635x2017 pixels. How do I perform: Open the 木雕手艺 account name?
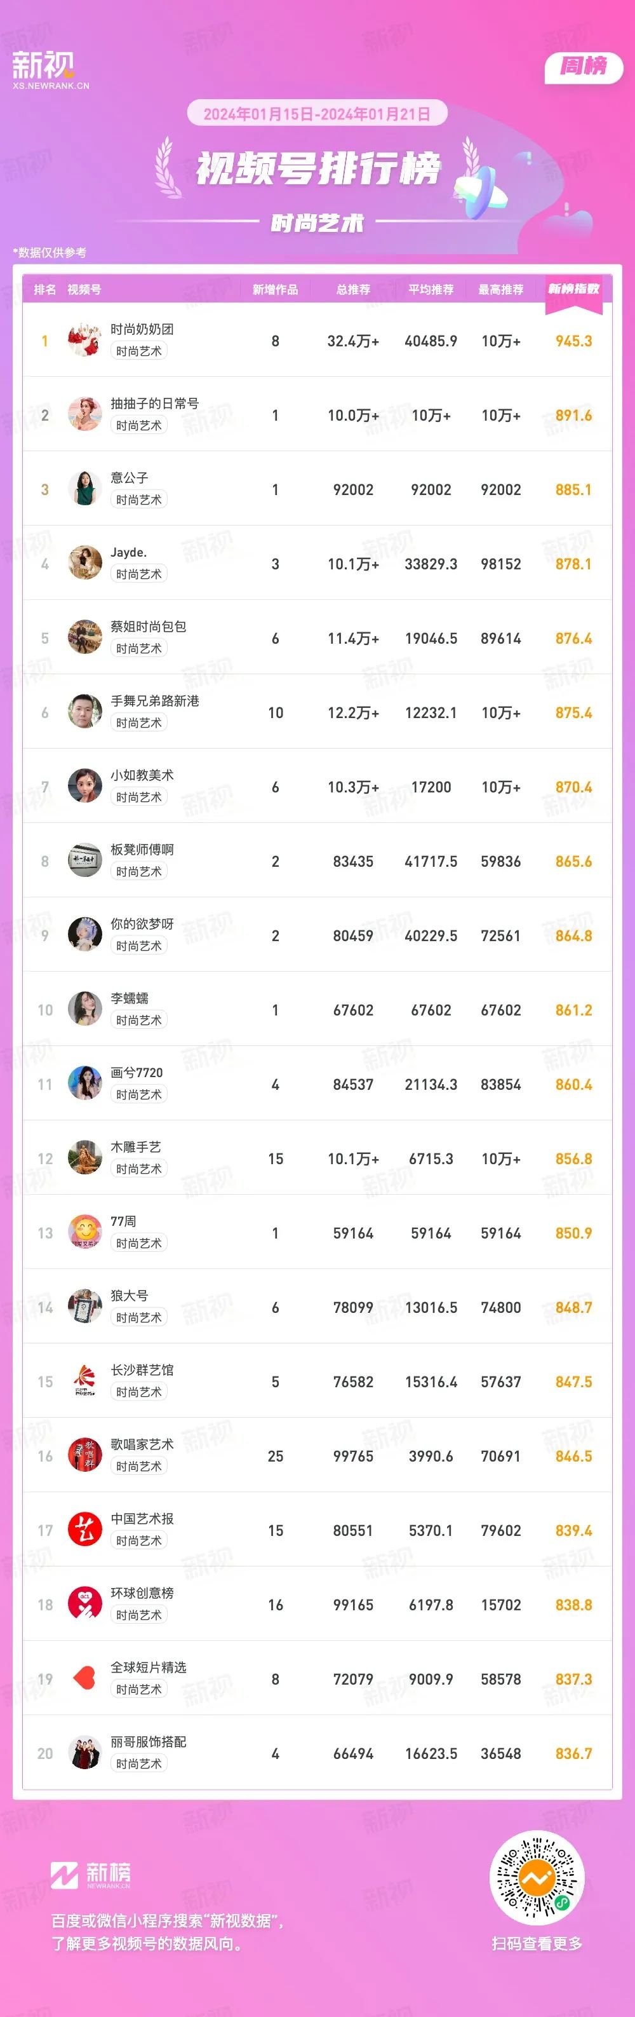pyautogui.click(x=135, y=1147)
